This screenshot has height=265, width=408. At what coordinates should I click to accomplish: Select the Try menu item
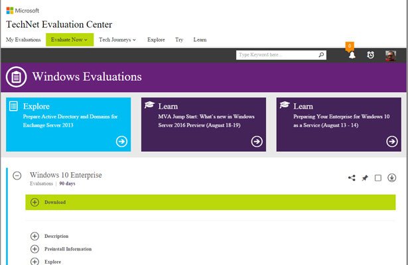pos(179,40)
